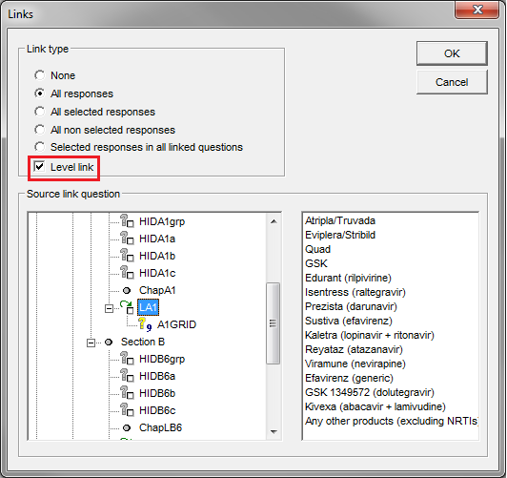Click Atripla/Truvada in the response list
Screen dimensions: 507x478
340,220
